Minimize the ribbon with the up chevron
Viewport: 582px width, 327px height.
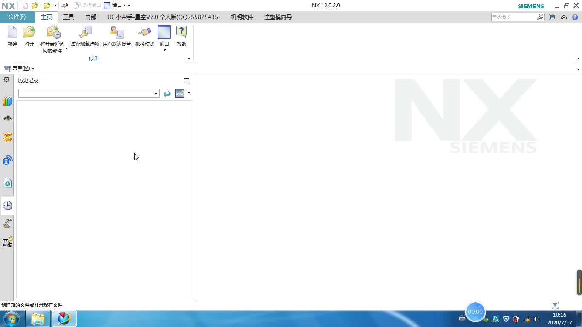(564, 17)
